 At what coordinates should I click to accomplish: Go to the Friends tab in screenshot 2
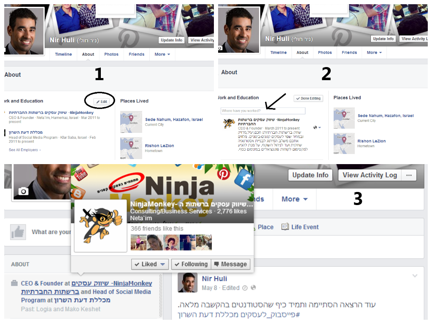(x=349, y=52)
